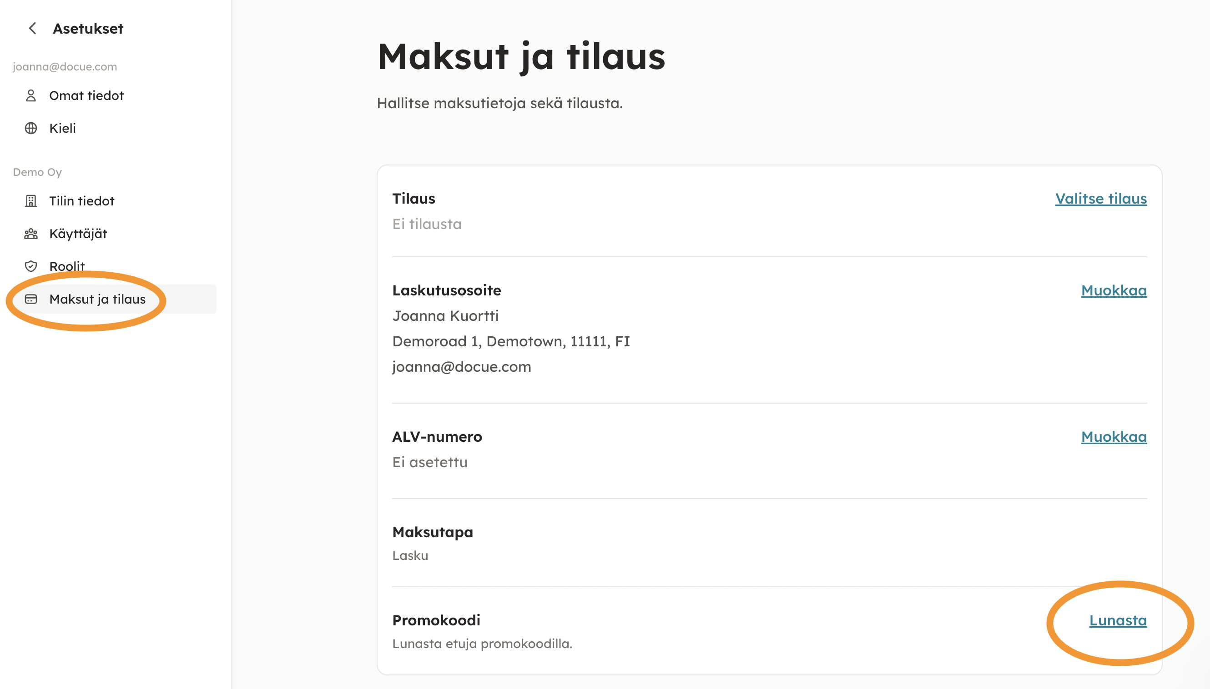Click the Promokoodi section label
The height and width of the screenshot is (689, 1210).
click(436, 620)
